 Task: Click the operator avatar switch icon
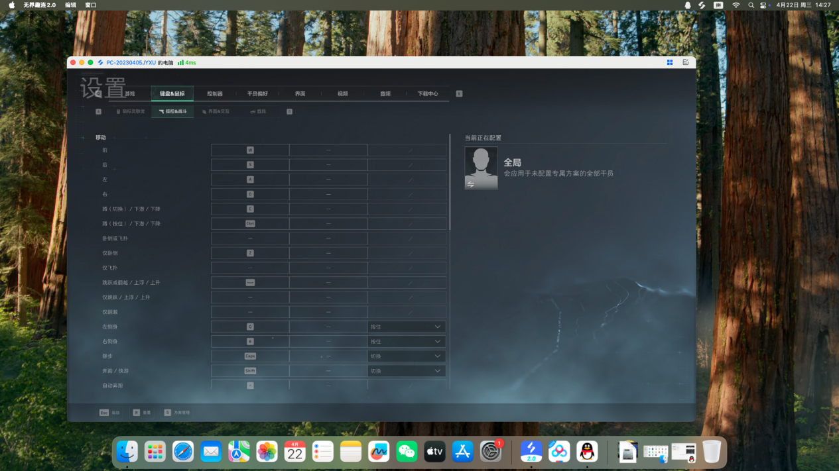click(x=470, y=184)
